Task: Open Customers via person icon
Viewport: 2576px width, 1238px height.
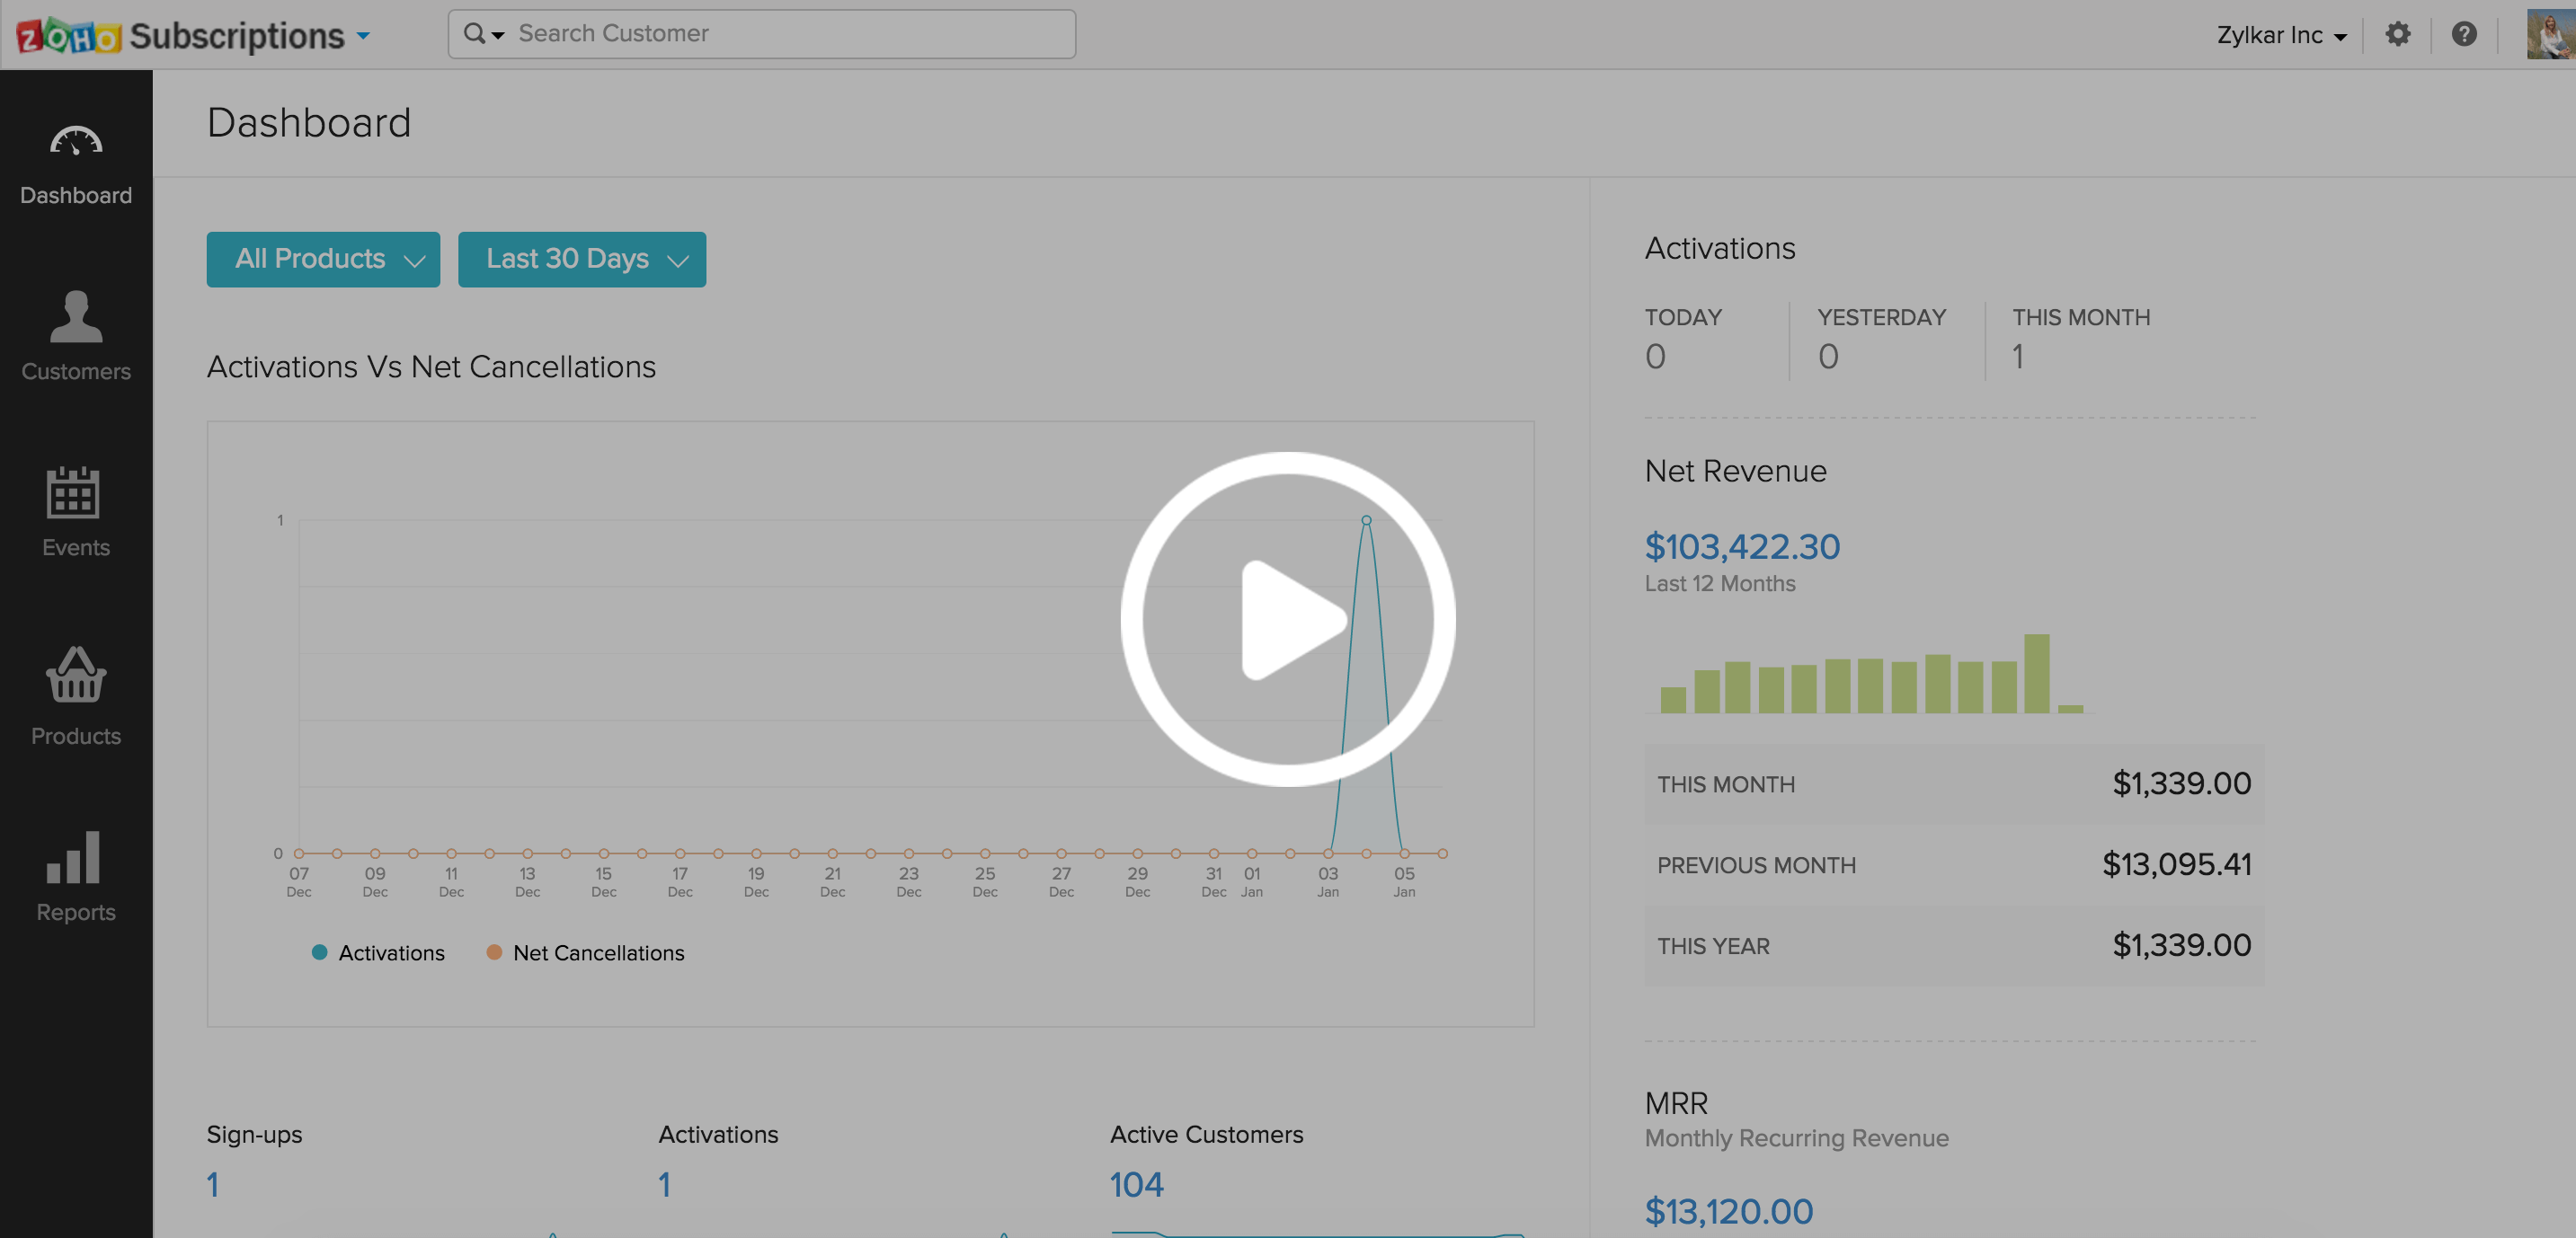Action: pyautogui.click(x=76, y=317)
